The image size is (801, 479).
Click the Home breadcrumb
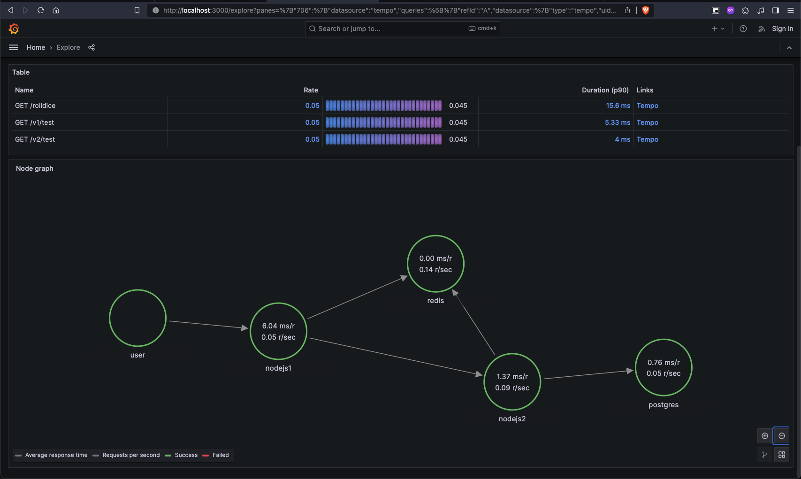[x=36, y=47]
